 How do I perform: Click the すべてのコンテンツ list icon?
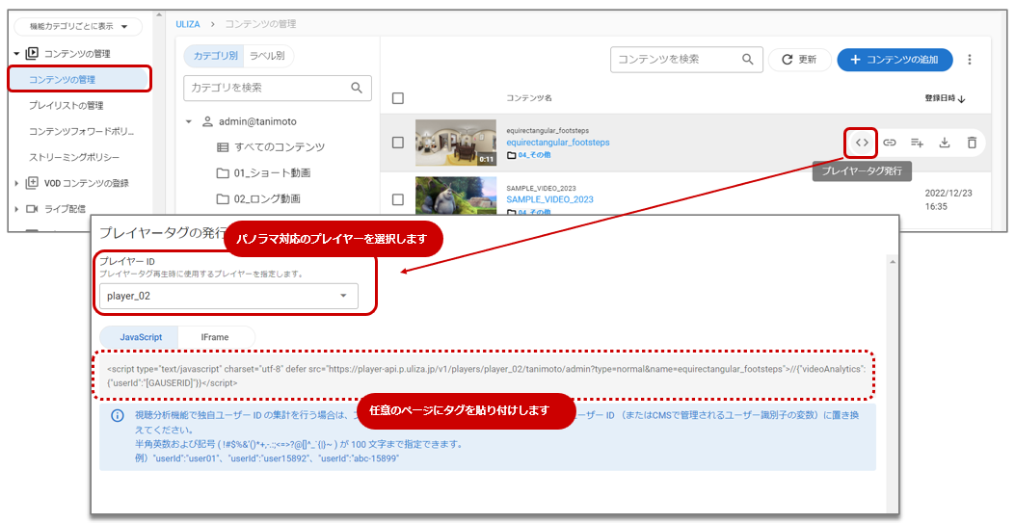(223, 147)
